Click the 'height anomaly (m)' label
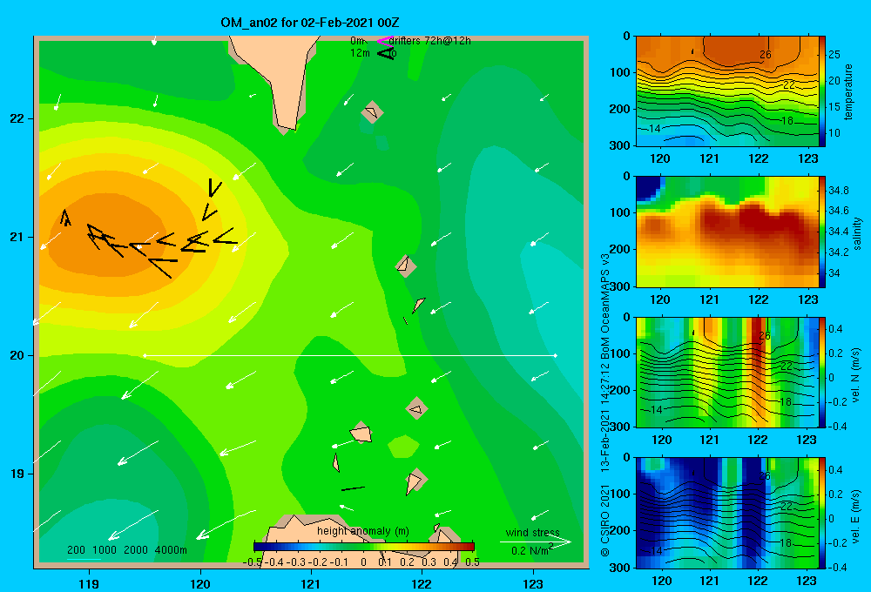The image size is (871, 592). point(363,531)
